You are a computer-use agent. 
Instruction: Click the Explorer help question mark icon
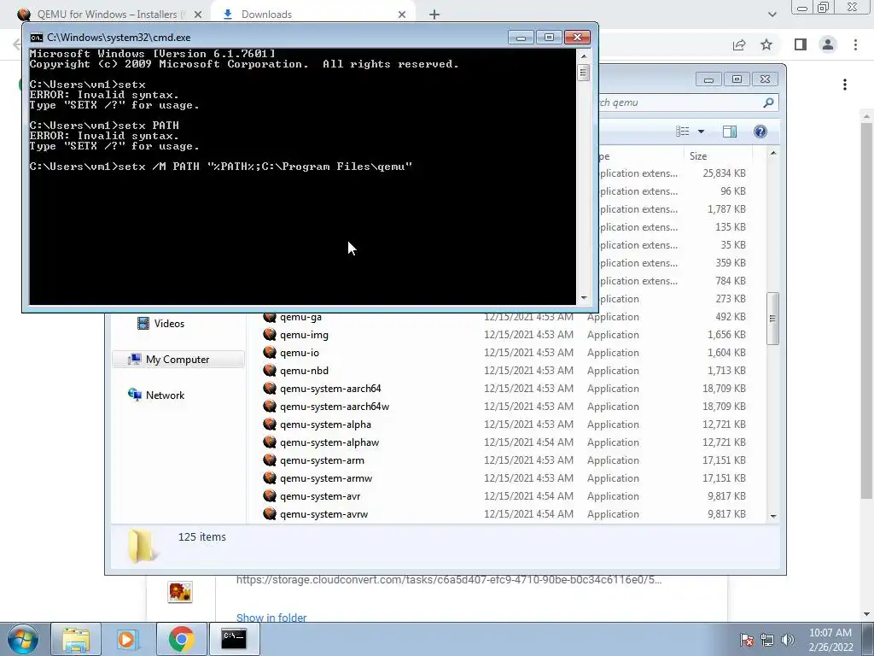tap(760, 132)
